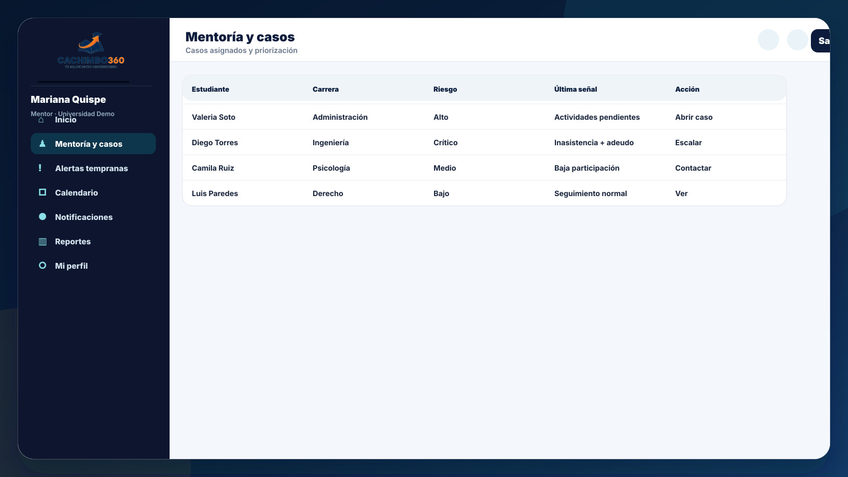848x477 pixels.
Task: Click the Cachimbo360 logo in the sidebar
Action: coord(91,50)
